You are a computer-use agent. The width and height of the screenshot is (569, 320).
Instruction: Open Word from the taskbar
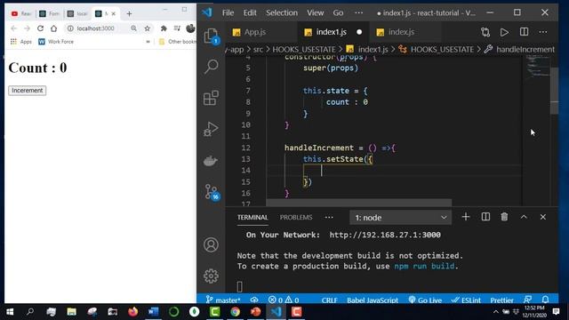(x=153, y=312)
